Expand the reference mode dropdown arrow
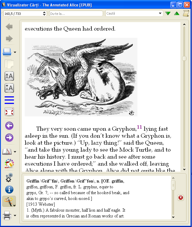The height and width of the screenshot is (227, 192). (x=14, y=205)
